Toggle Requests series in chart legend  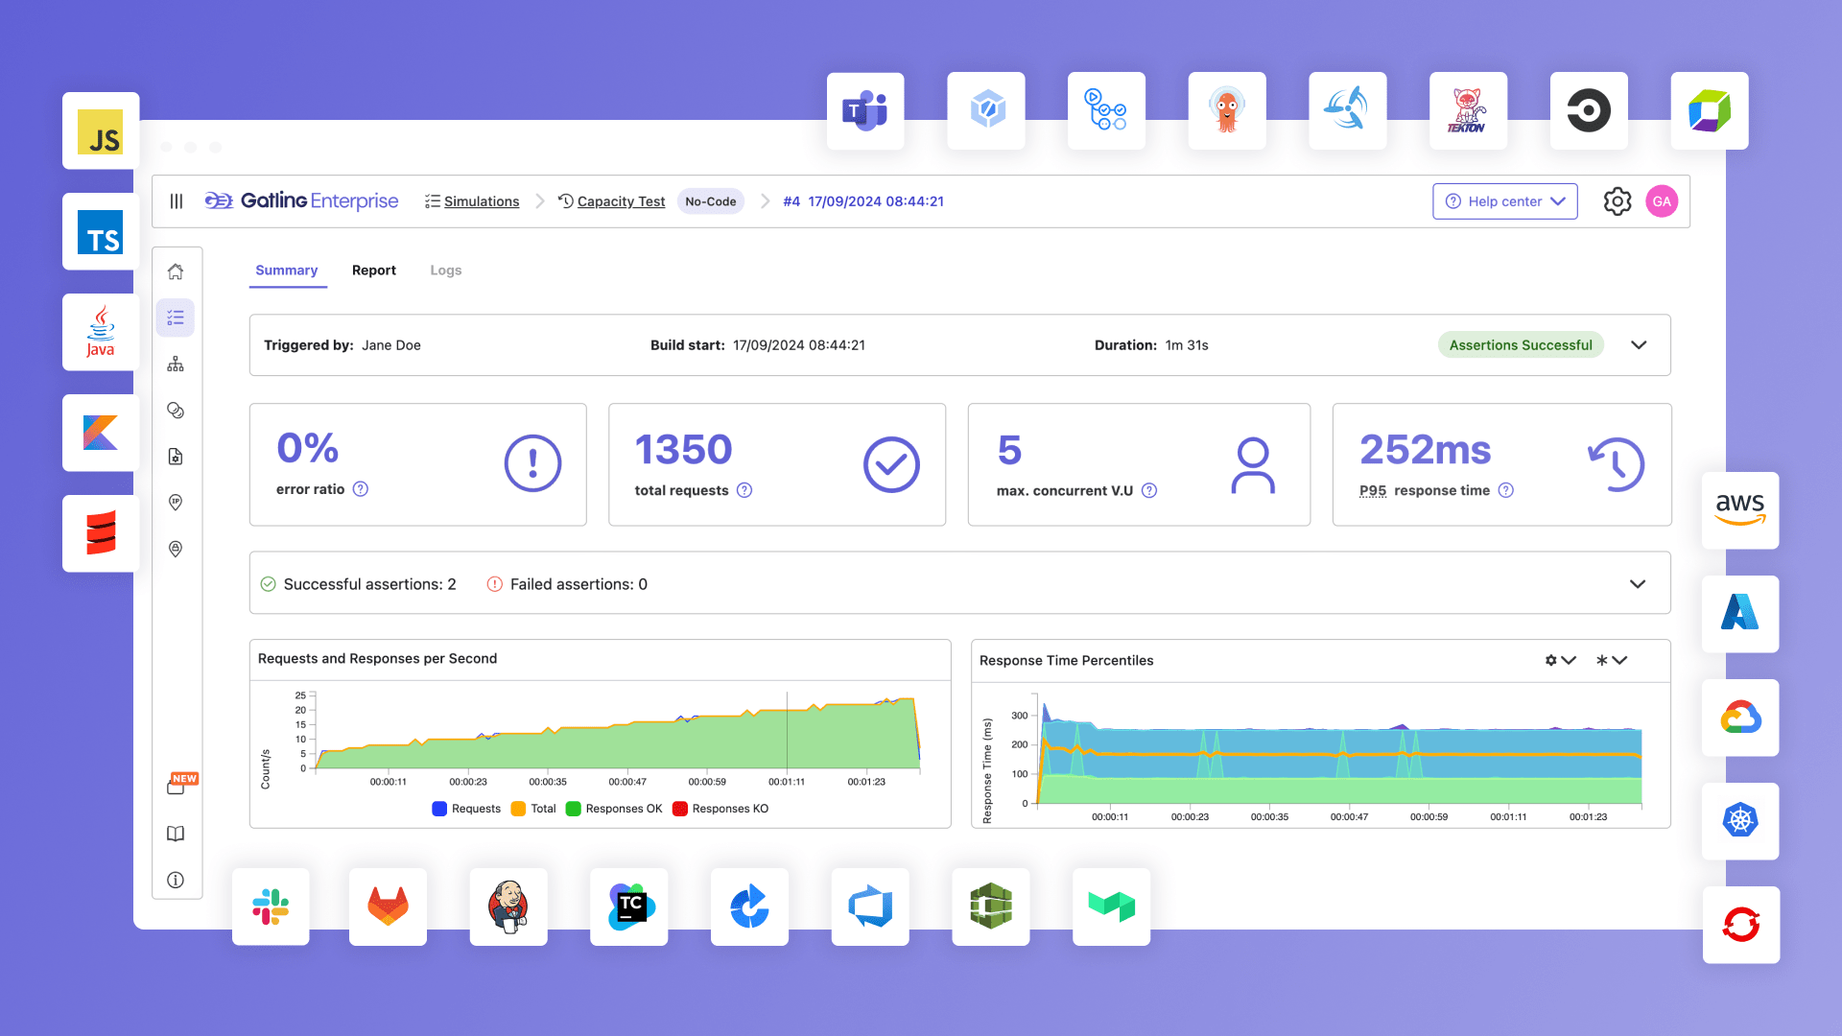click(466, 809)
